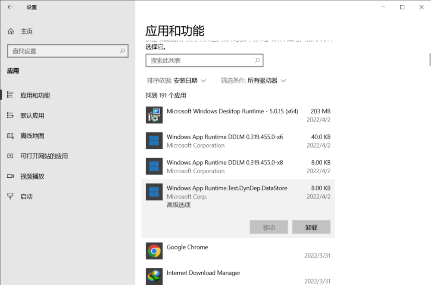This screenshot has width=431, height=285.
Task: Focus the 查找设置 search field
Action: (x=68, y=51)
